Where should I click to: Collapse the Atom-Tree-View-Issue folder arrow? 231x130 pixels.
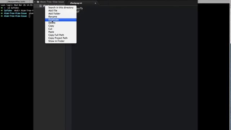click(x=35, y=2)
